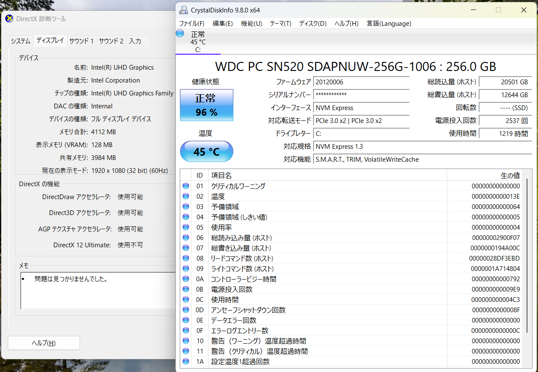The image size is (538, 372).
Task: Open the 言語(Language) menu
Action: (x=389, y=24)
